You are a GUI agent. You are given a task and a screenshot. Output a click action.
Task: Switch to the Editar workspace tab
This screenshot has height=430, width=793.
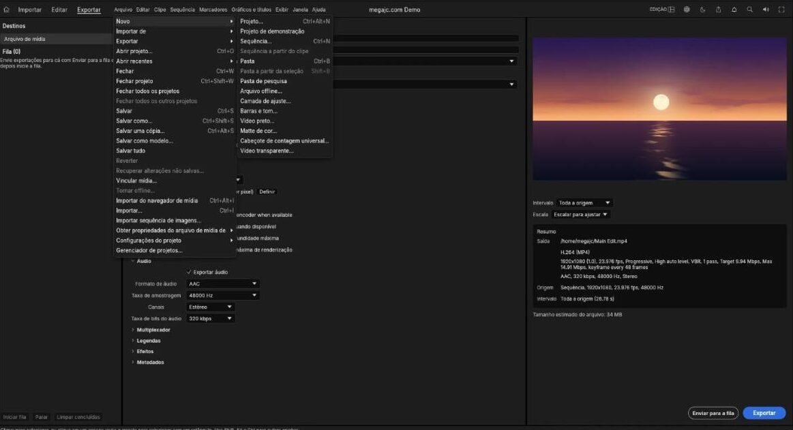(59, 10)
